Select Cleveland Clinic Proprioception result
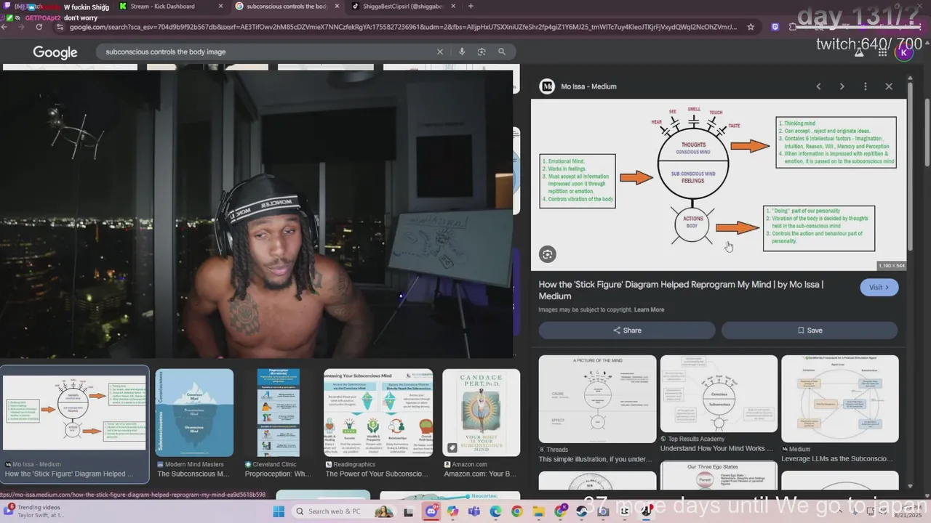Image resolution: width=931 pixels, height=523 pixels. [279, 413]
